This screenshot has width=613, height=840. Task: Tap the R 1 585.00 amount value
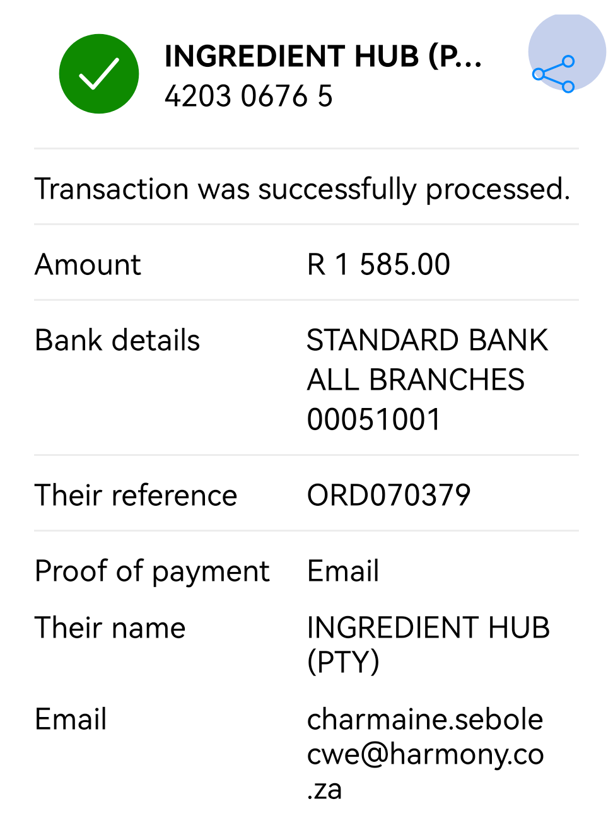coord(378,264)
